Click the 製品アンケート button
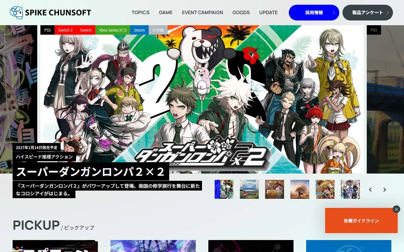 pyautogui.click(x=368, y=13)
